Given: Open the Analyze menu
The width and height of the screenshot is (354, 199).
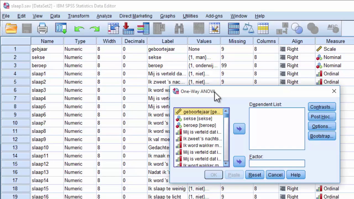Looking at the screenshot, I should pos(104,16).
